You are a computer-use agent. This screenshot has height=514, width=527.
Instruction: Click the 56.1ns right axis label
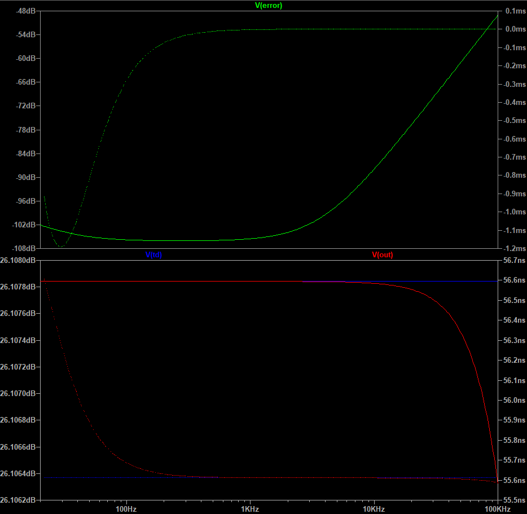pyautogui.click(x=514, y=380)
